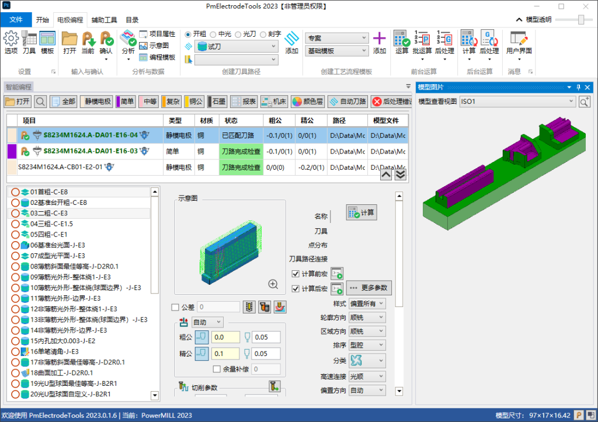The image size is (598, 422).
Task: Click the 报表 button
Action: 244,102
